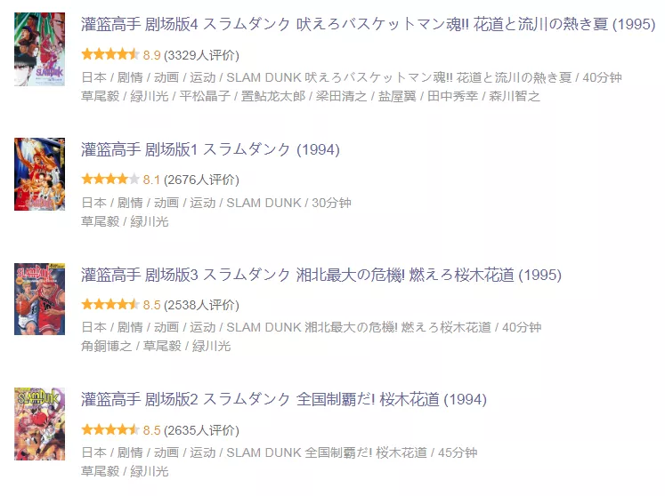Go to 剧场版3 湘北最大の危機 title link
The height and width of the screenshot is (496, 665).
pyautogui.click(x=320, y=275)
